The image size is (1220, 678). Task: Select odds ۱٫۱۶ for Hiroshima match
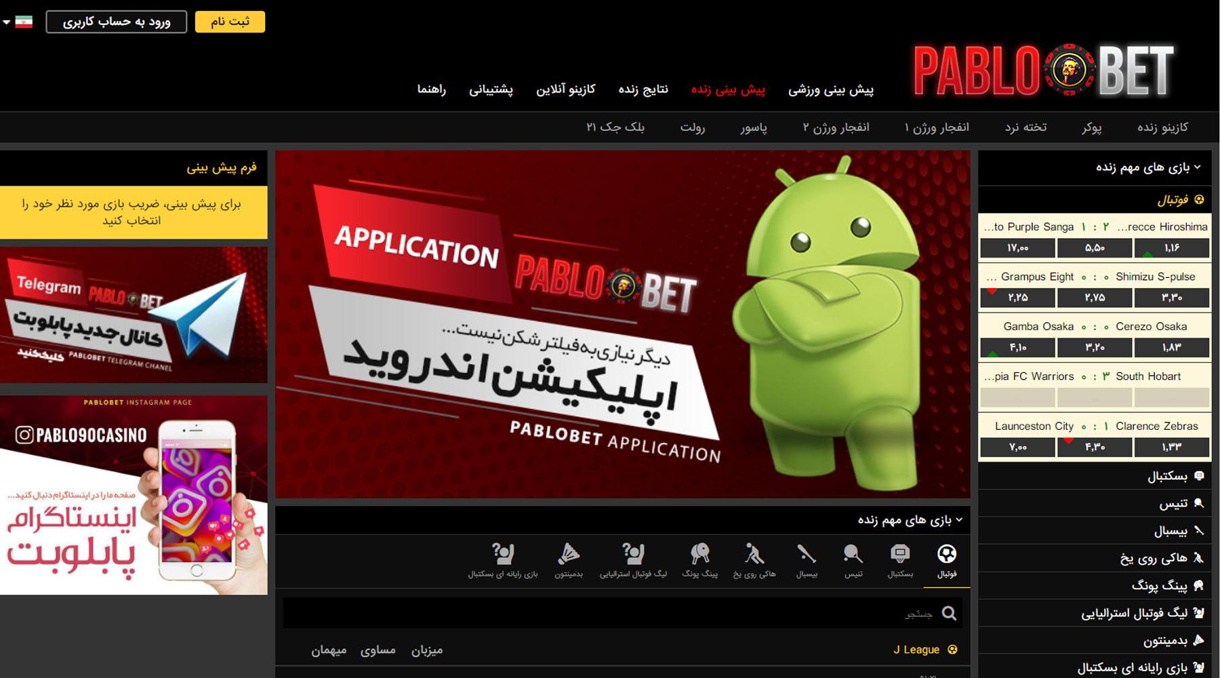click(1172, 248)
